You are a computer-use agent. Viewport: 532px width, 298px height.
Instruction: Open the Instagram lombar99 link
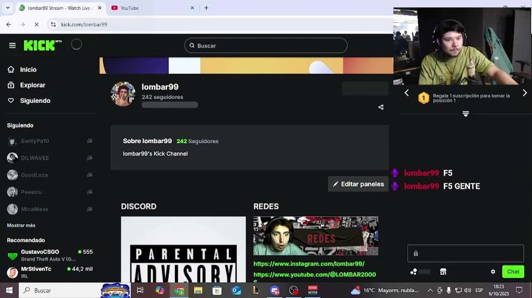click(309, 264)
